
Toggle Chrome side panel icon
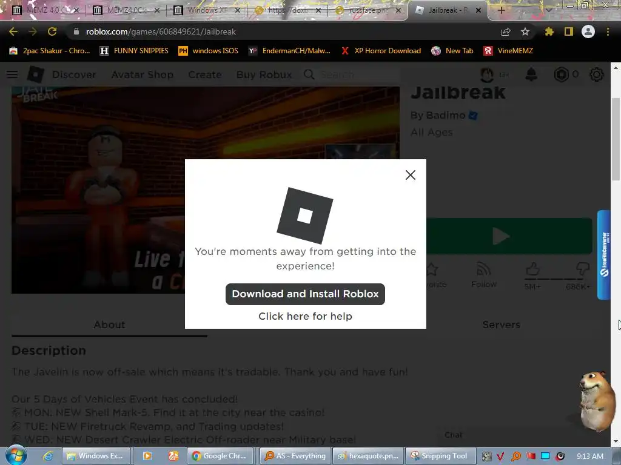(568, 31)
